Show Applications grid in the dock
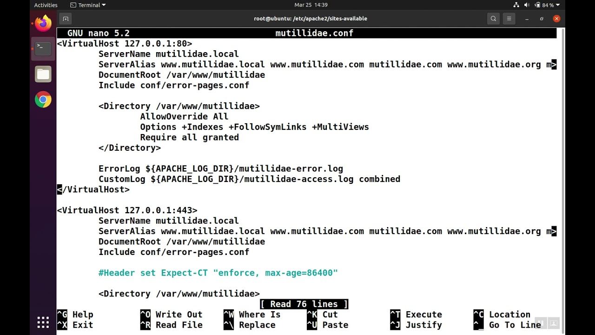 click(43, 322)
